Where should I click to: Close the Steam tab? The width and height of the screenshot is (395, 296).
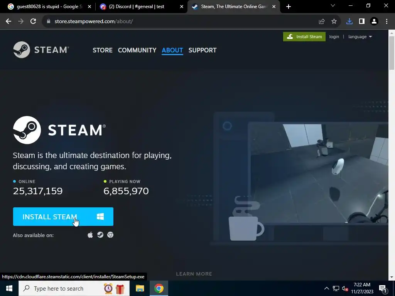[274, 7]
